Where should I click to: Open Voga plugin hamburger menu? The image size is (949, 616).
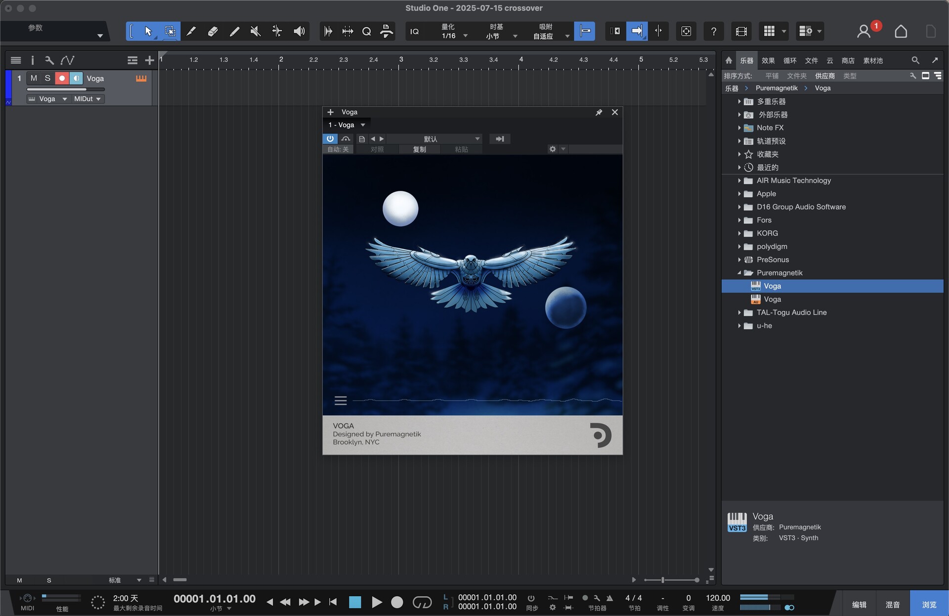(341, 400)
